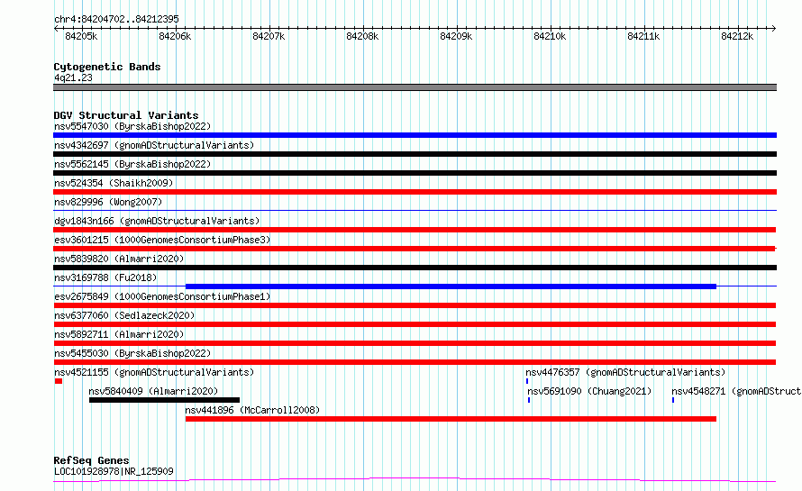Click the Cytogenetic Bands track title
Image resolution: width=802 pixels, height=491 pixels.
[107, 67]
